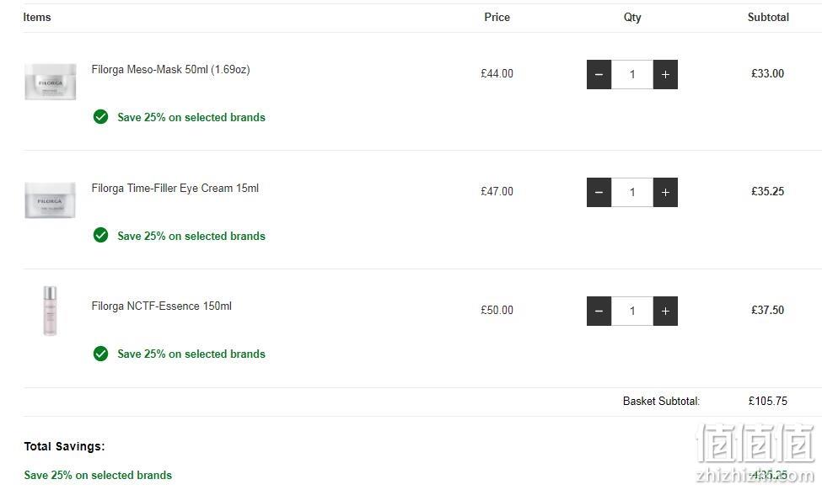Open Filorga NCTF-Essence 150ml link
This screenshot has height=490, width=822.
tap(162, 306)
